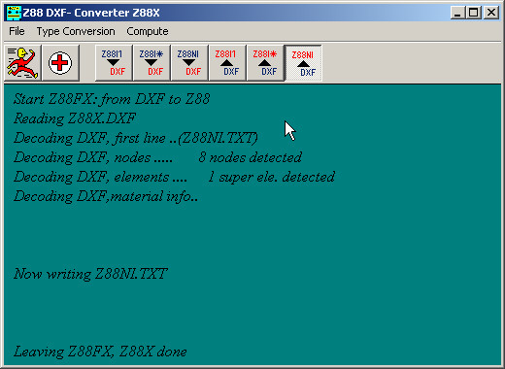The image size is (505, 369).
Task: Click 'Now writing Z88NI.TXT' line
Action: pos(90,274)
